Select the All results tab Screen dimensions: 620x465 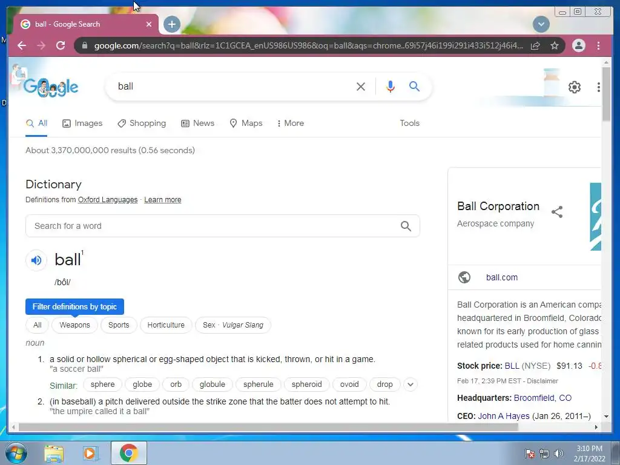point(36,123)
